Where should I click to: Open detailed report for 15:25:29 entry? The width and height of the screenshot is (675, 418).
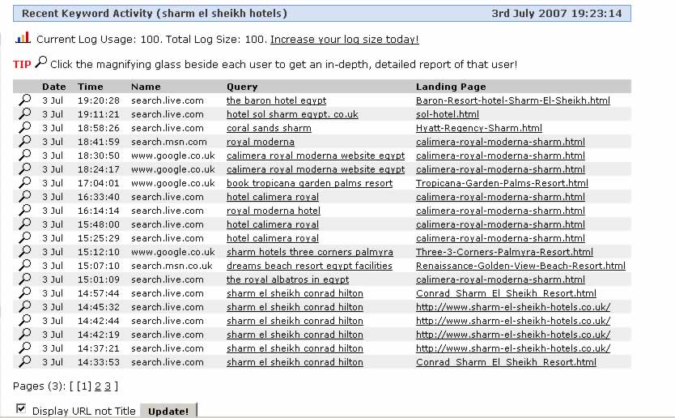click(x=25, y=238)
